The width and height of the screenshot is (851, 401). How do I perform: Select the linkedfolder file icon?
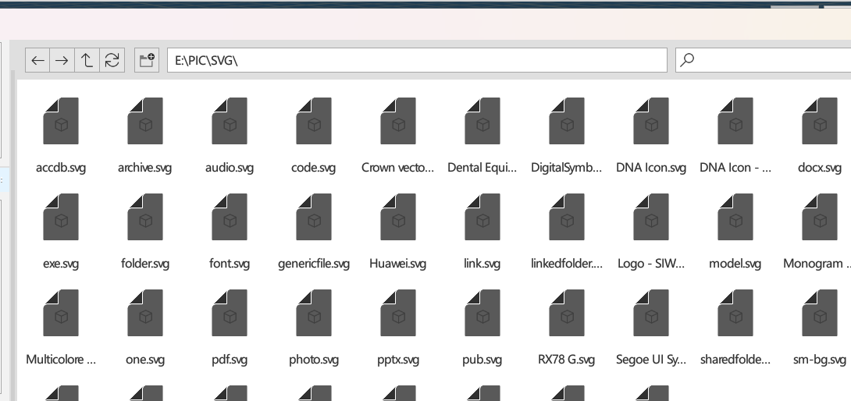point(567,217)
